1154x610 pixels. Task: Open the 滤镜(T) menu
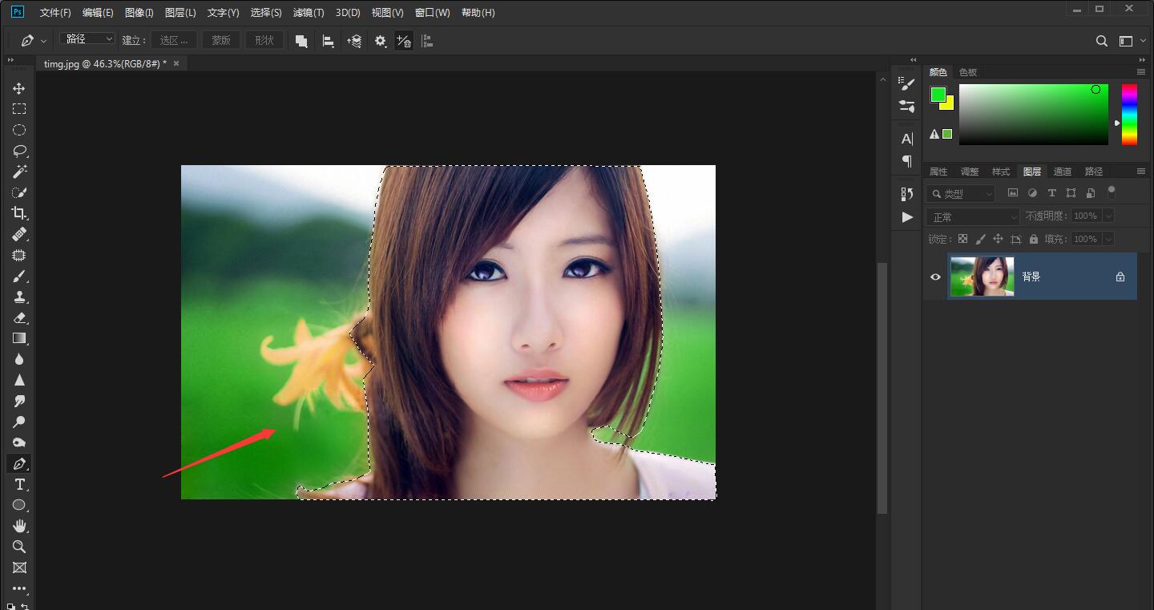309,13
